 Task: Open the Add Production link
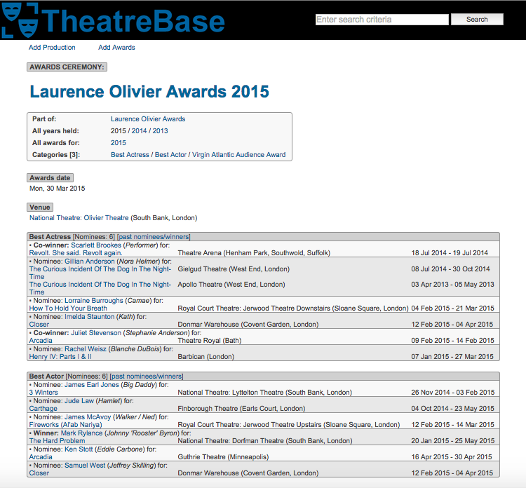coord(52,47)
